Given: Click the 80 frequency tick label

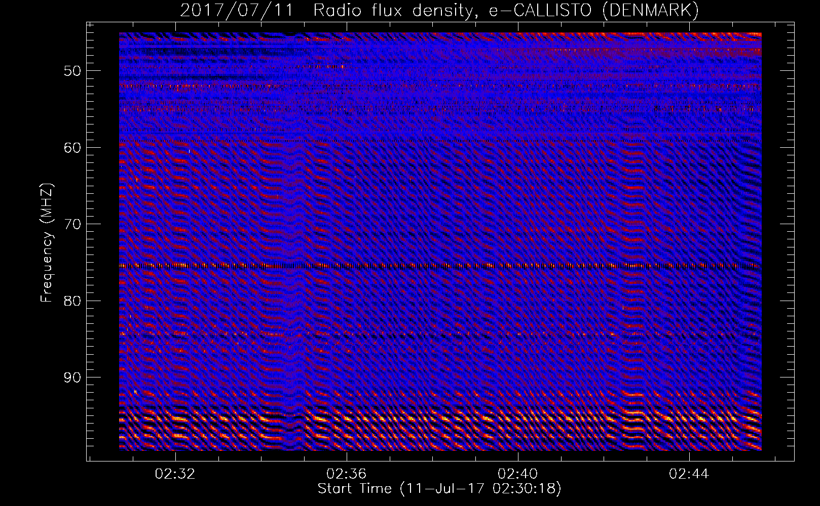Looking at the screenshot, I should coord(72,301).
